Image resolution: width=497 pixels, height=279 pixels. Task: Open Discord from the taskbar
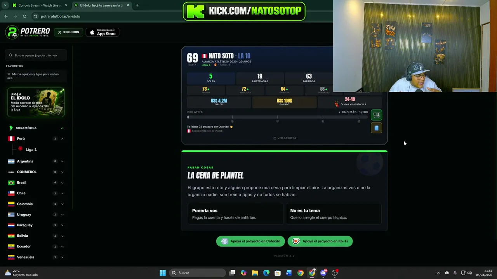tap(323, 273)
